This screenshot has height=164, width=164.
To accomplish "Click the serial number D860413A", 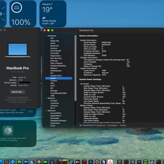I will pyautogui.click(x=106, y=42).
